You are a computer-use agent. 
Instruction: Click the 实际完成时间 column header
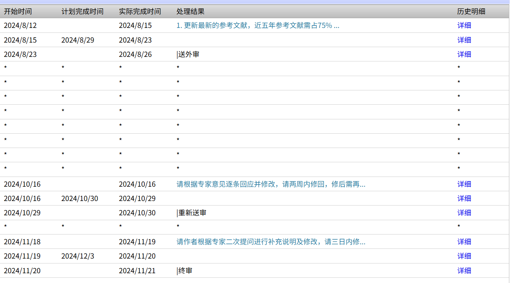[x=140, y=12]
